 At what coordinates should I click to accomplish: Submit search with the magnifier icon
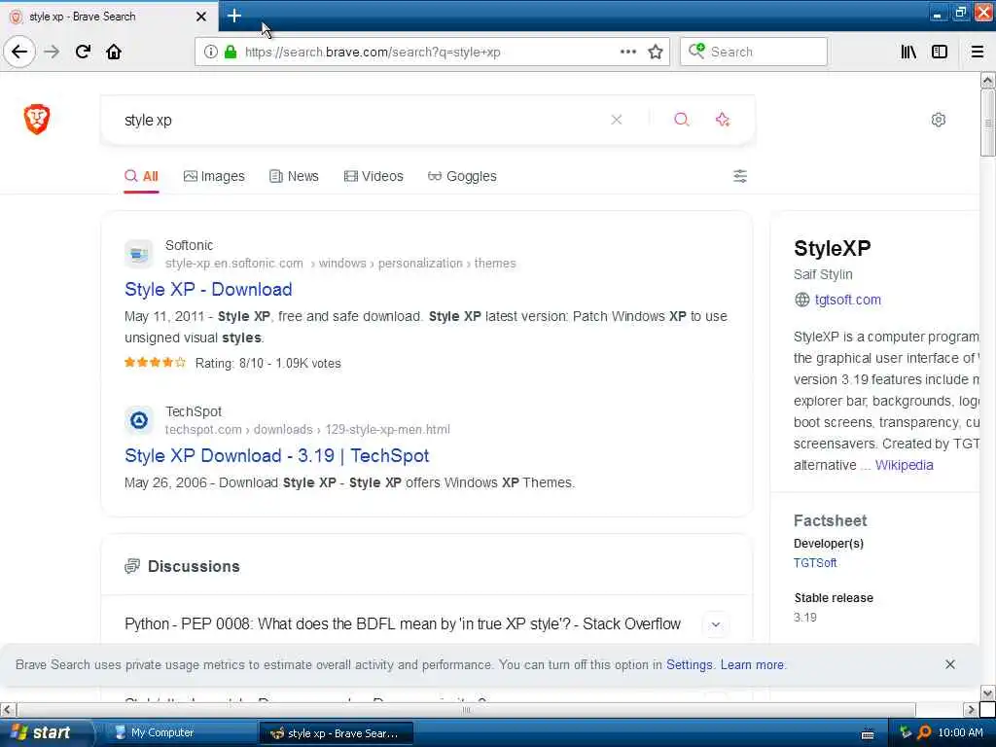point(682,120)
